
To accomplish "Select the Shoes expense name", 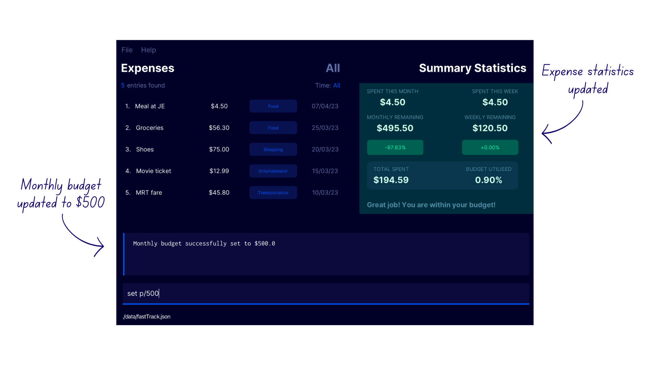I will coord(145,149).
